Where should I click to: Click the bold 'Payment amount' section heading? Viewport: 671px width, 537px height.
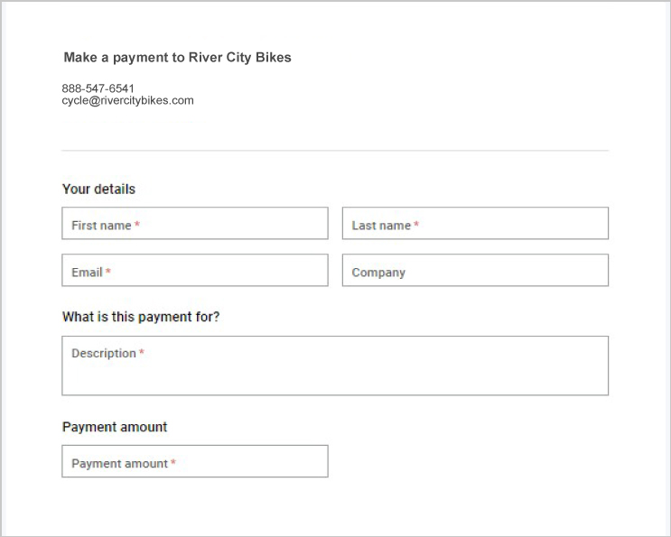tap(115, 427)
